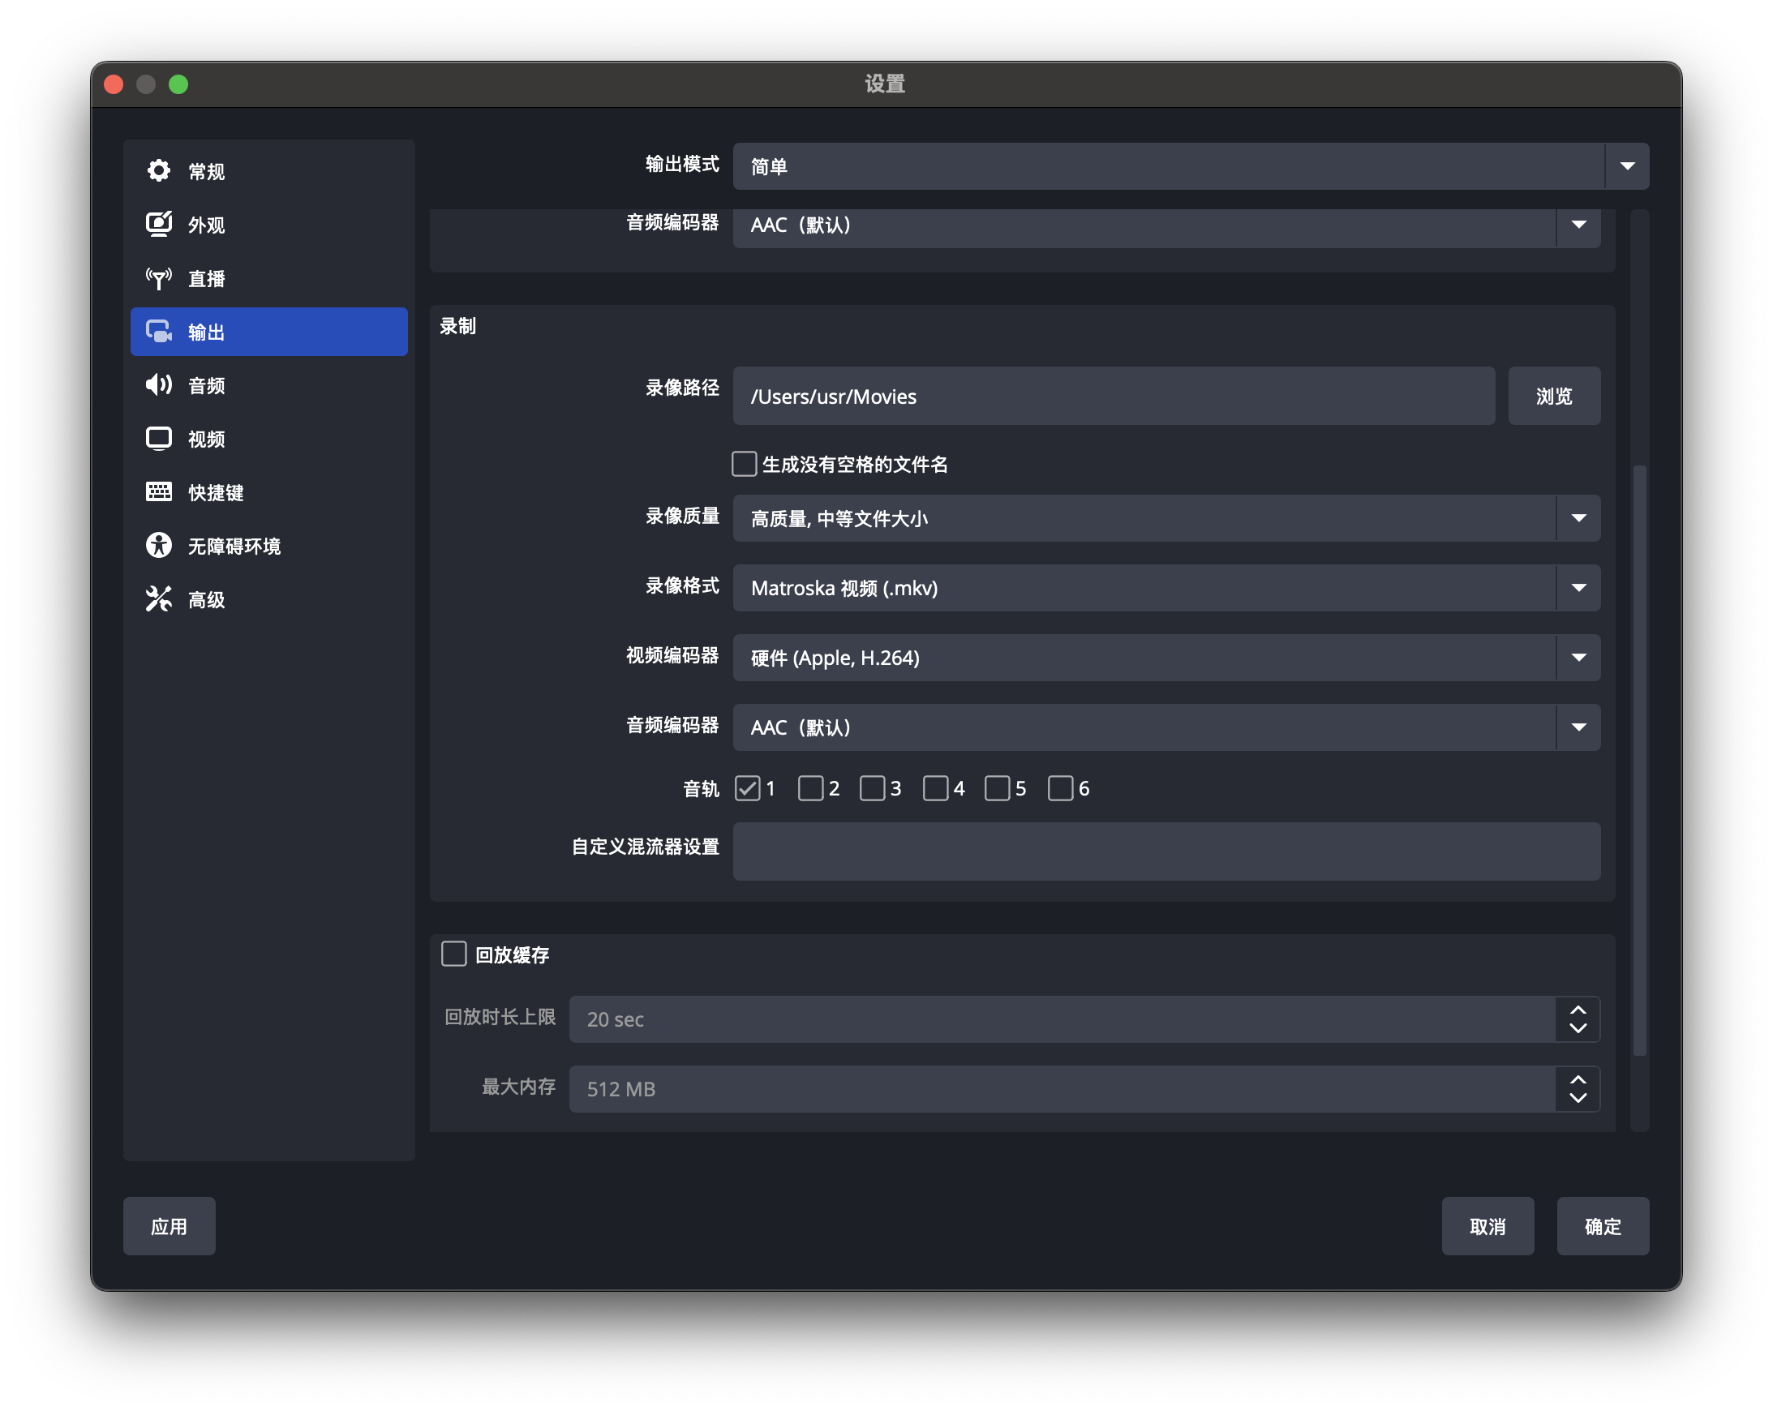This screenshot has height=1411, width=1773.
Task: Click the 快捷键 keyboard icon
Action: (x=159, y=491)
